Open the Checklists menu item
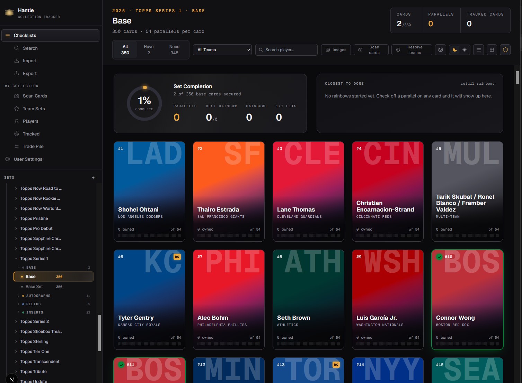 tap(50, 36)
